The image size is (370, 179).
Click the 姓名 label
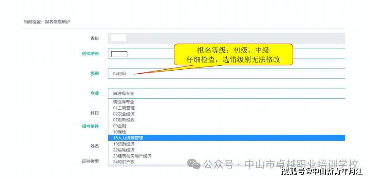coord(94,146)
